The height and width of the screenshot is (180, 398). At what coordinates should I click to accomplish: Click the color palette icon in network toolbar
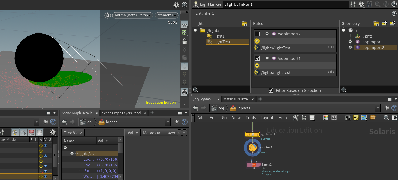326,118
